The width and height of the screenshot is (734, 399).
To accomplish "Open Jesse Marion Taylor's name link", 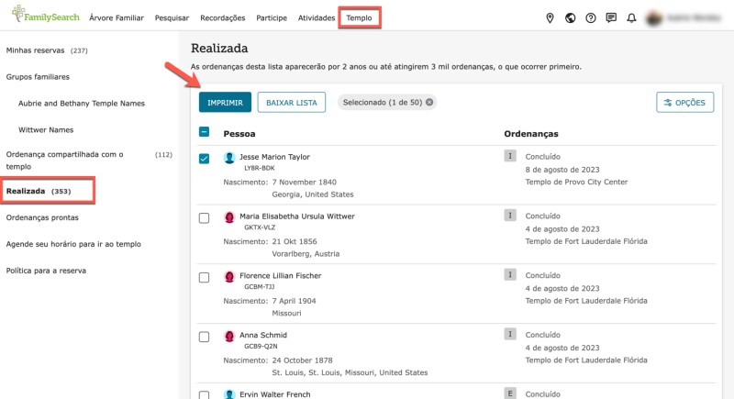I will tap(274, 157).
